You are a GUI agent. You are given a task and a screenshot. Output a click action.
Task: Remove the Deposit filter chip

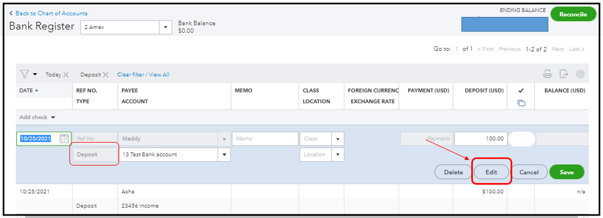coord(106,75)
